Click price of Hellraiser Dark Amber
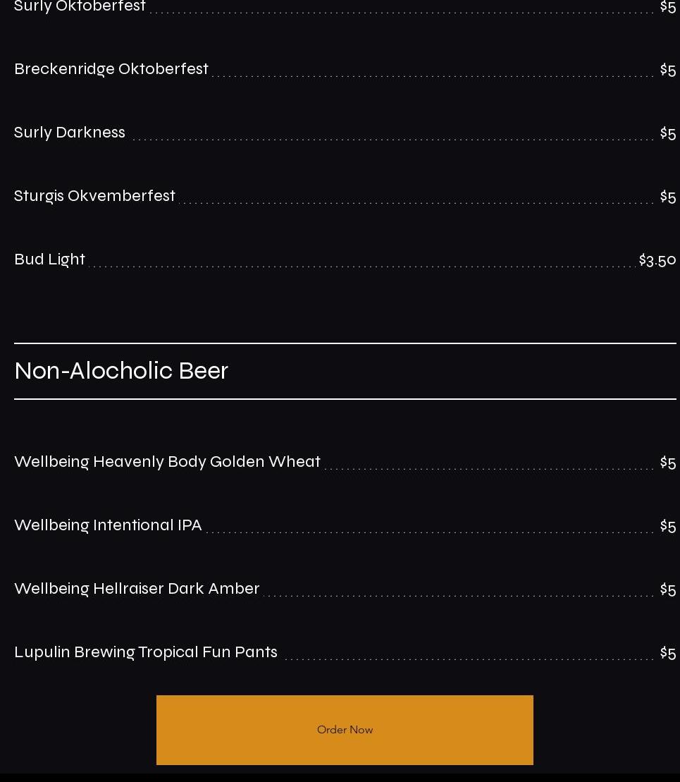This screenshot has height=782, width=680. click(x=667, y=589)
